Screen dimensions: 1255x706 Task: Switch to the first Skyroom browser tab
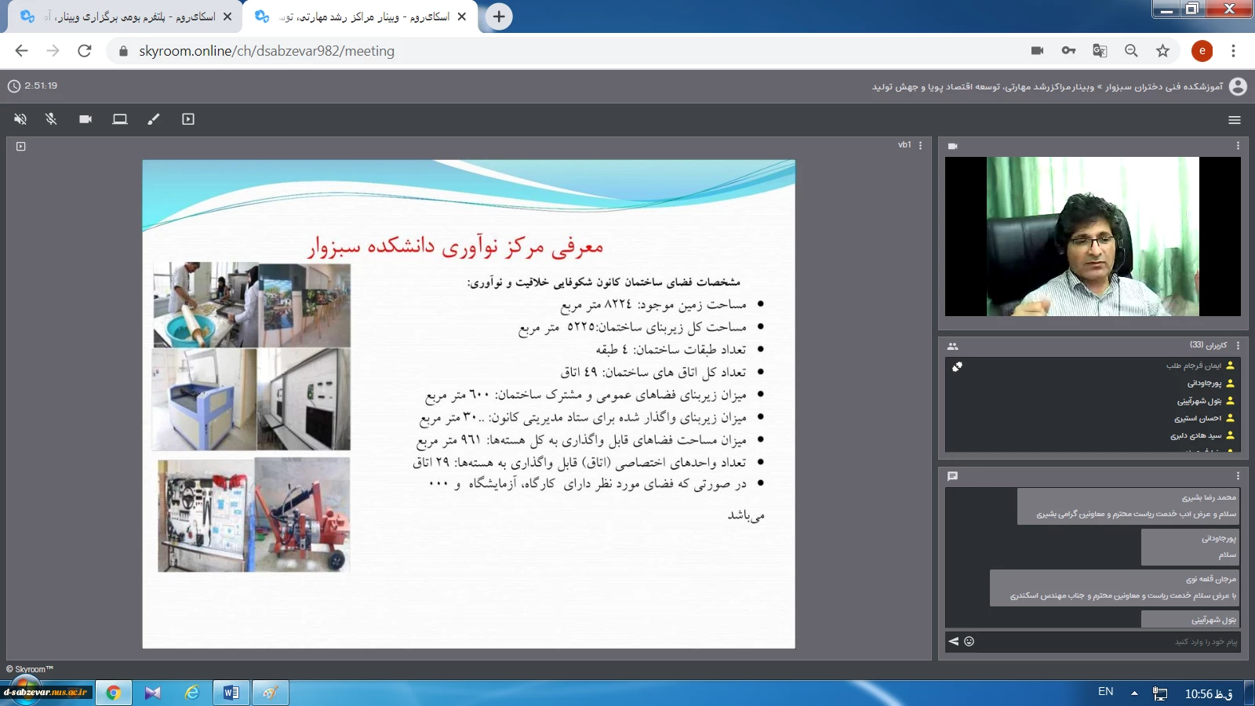coord(125,16)
